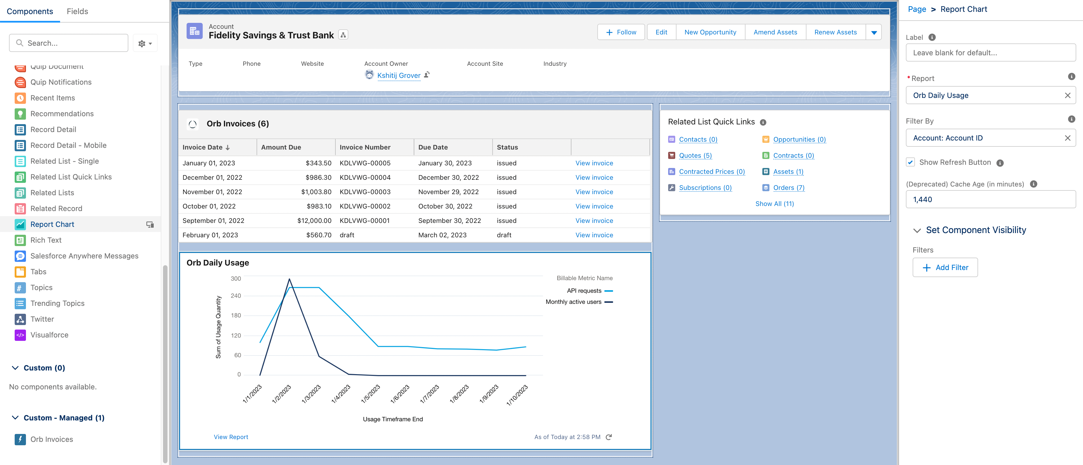The width and height of the screenshot is (1083, 465).
Task: Clear the Account: Account ID filter
Action: coord(1067,138)
